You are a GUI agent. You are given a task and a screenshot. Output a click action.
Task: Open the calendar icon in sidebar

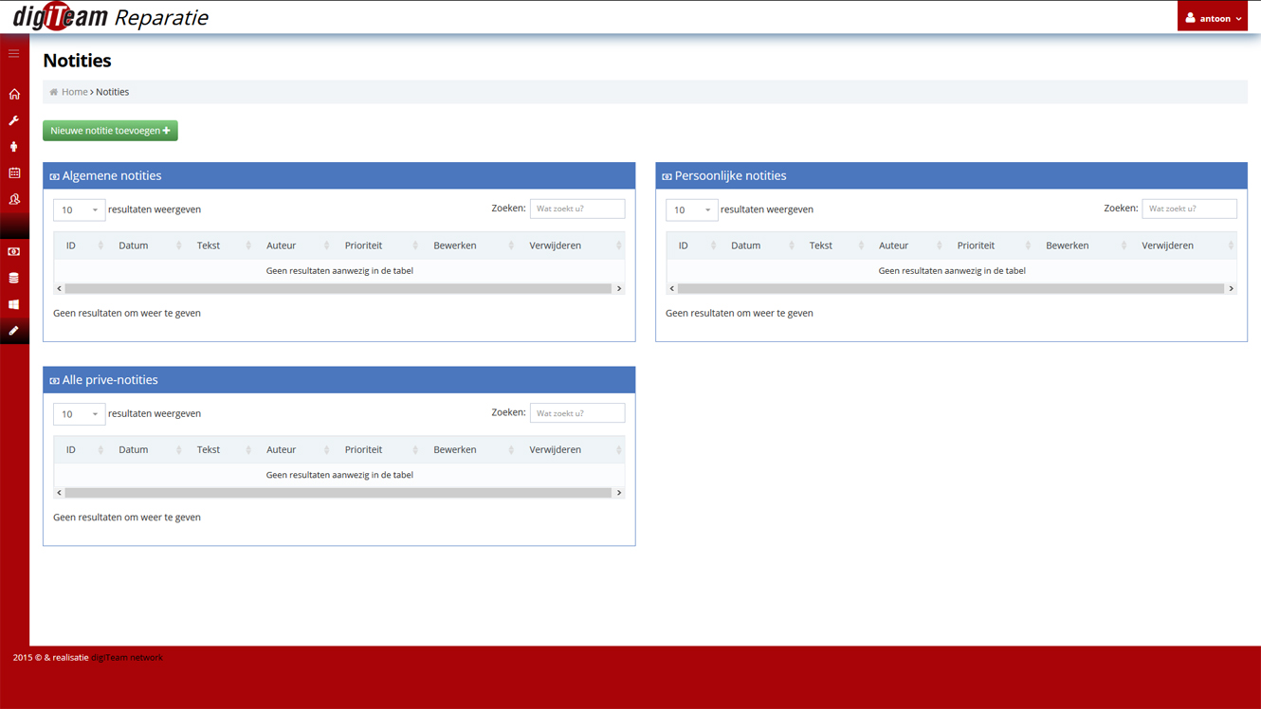[14, 173]
